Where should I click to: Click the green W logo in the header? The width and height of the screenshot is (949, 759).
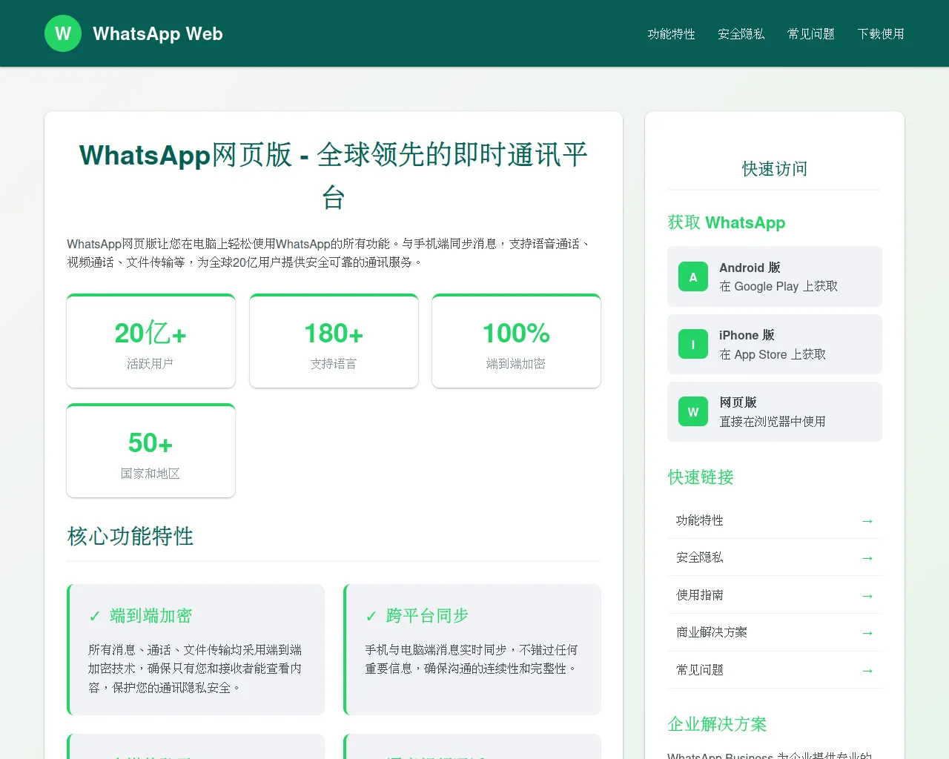tap(63, 33)
